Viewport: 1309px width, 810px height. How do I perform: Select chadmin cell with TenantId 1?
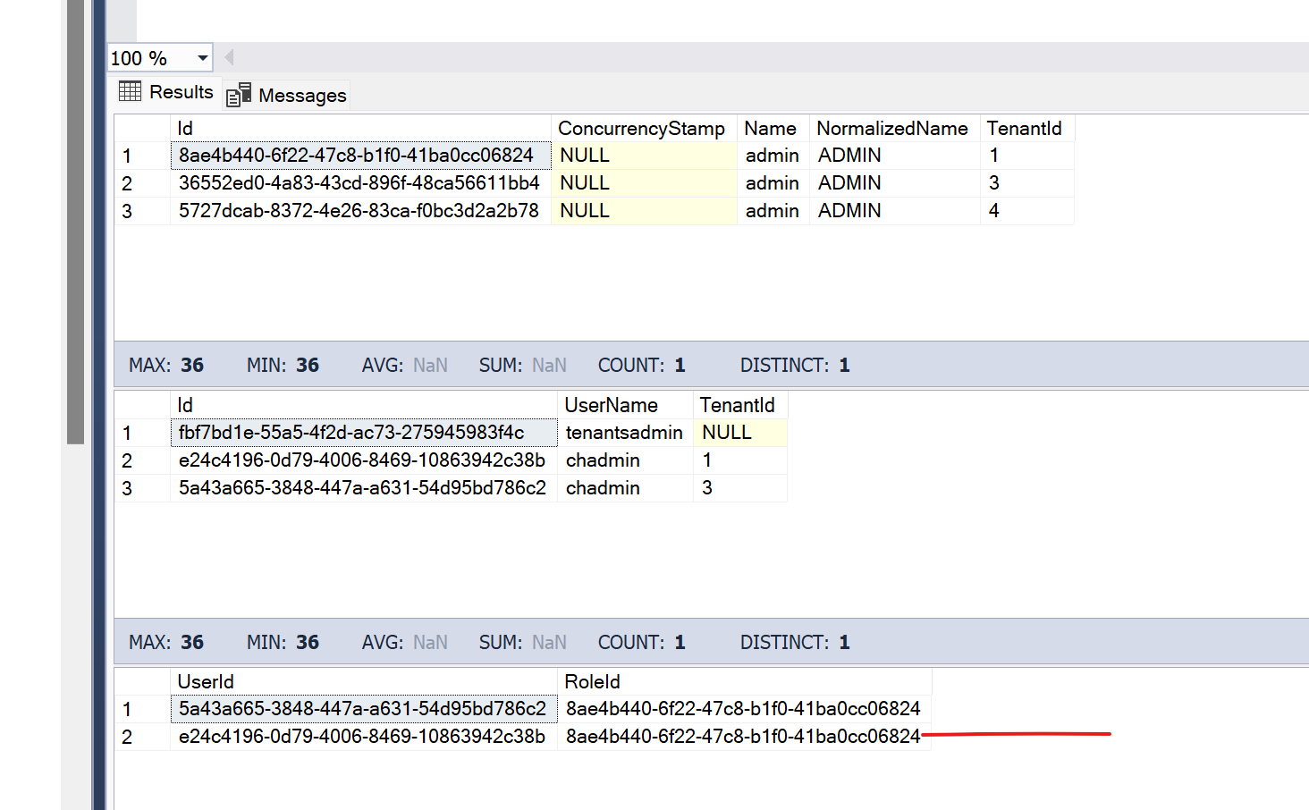(625, 460)
